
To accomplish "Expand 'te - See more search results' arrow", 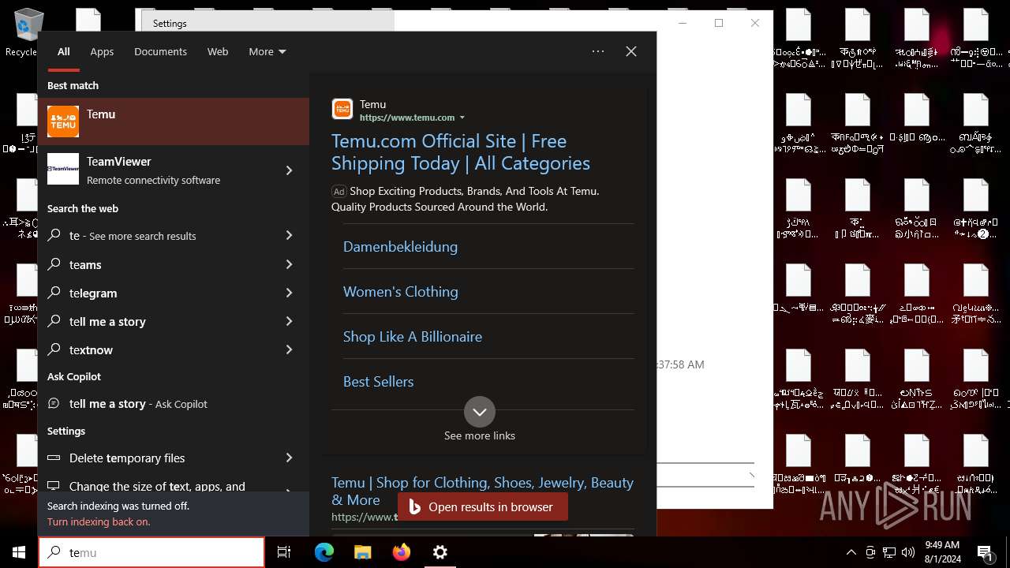I will (x=289, y=235).
